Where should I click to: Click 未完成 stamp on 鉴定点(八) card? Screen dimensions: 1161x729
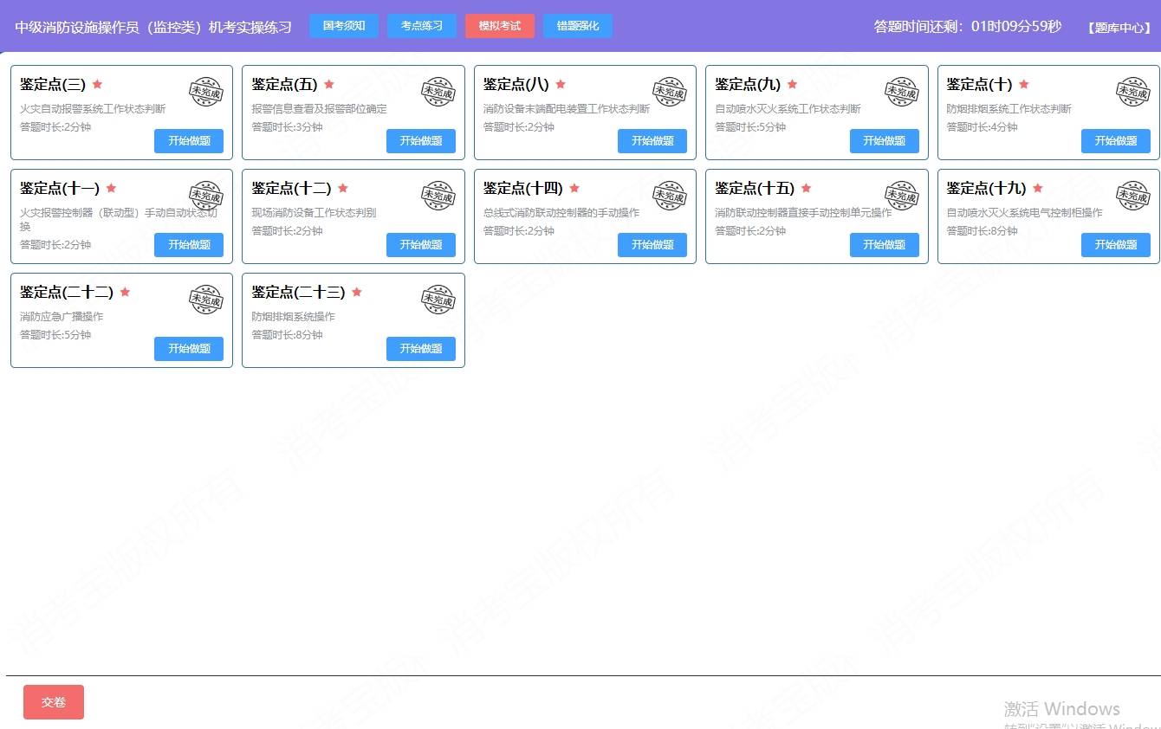669,92
